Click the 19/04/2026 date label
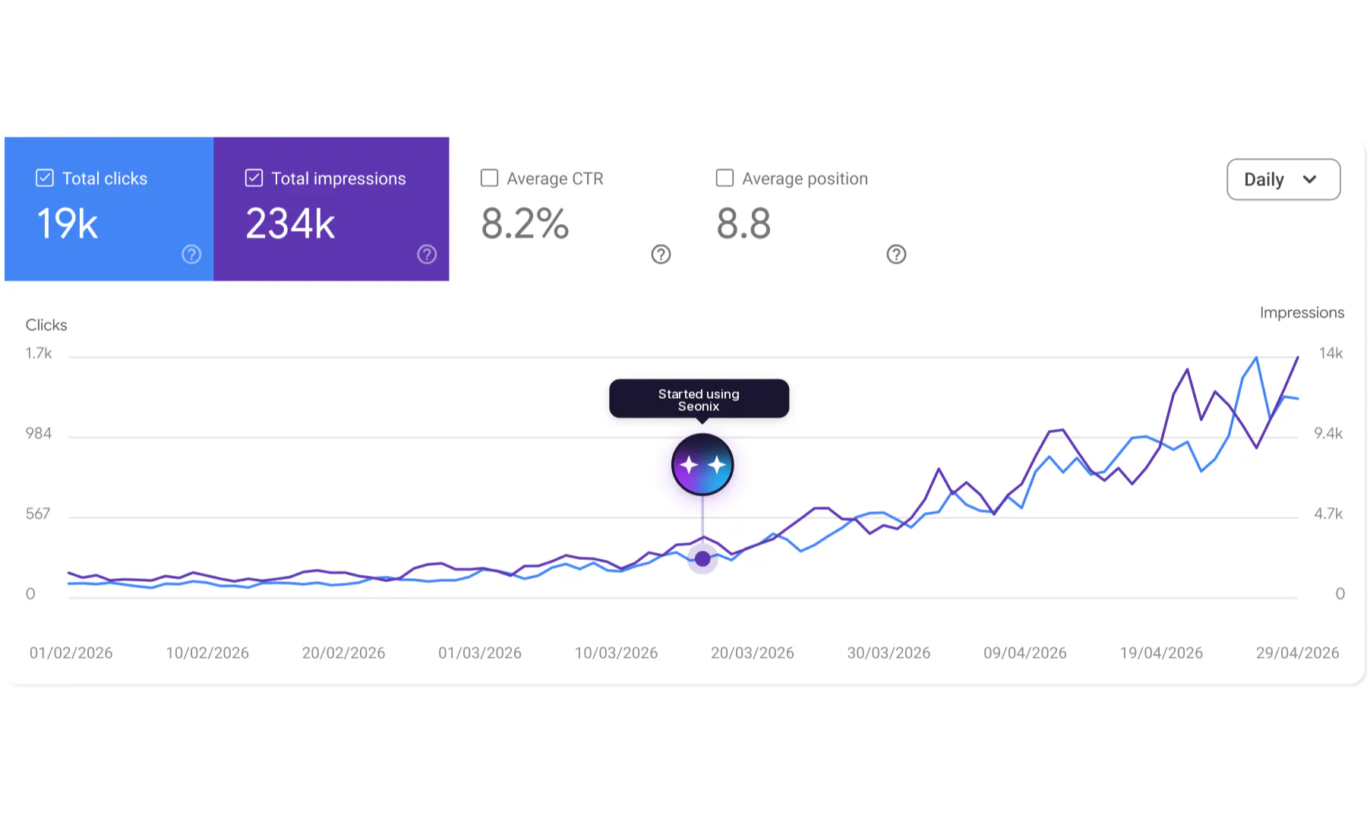This screenshot has height=822, width=1370. (x=1161, y=653)
